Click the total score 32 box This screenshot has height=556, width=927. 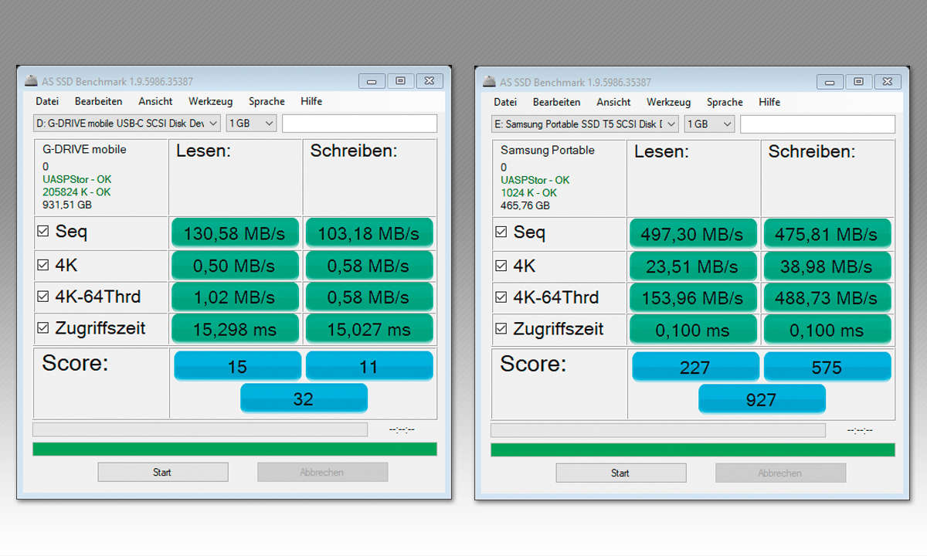tap(304, 398)
